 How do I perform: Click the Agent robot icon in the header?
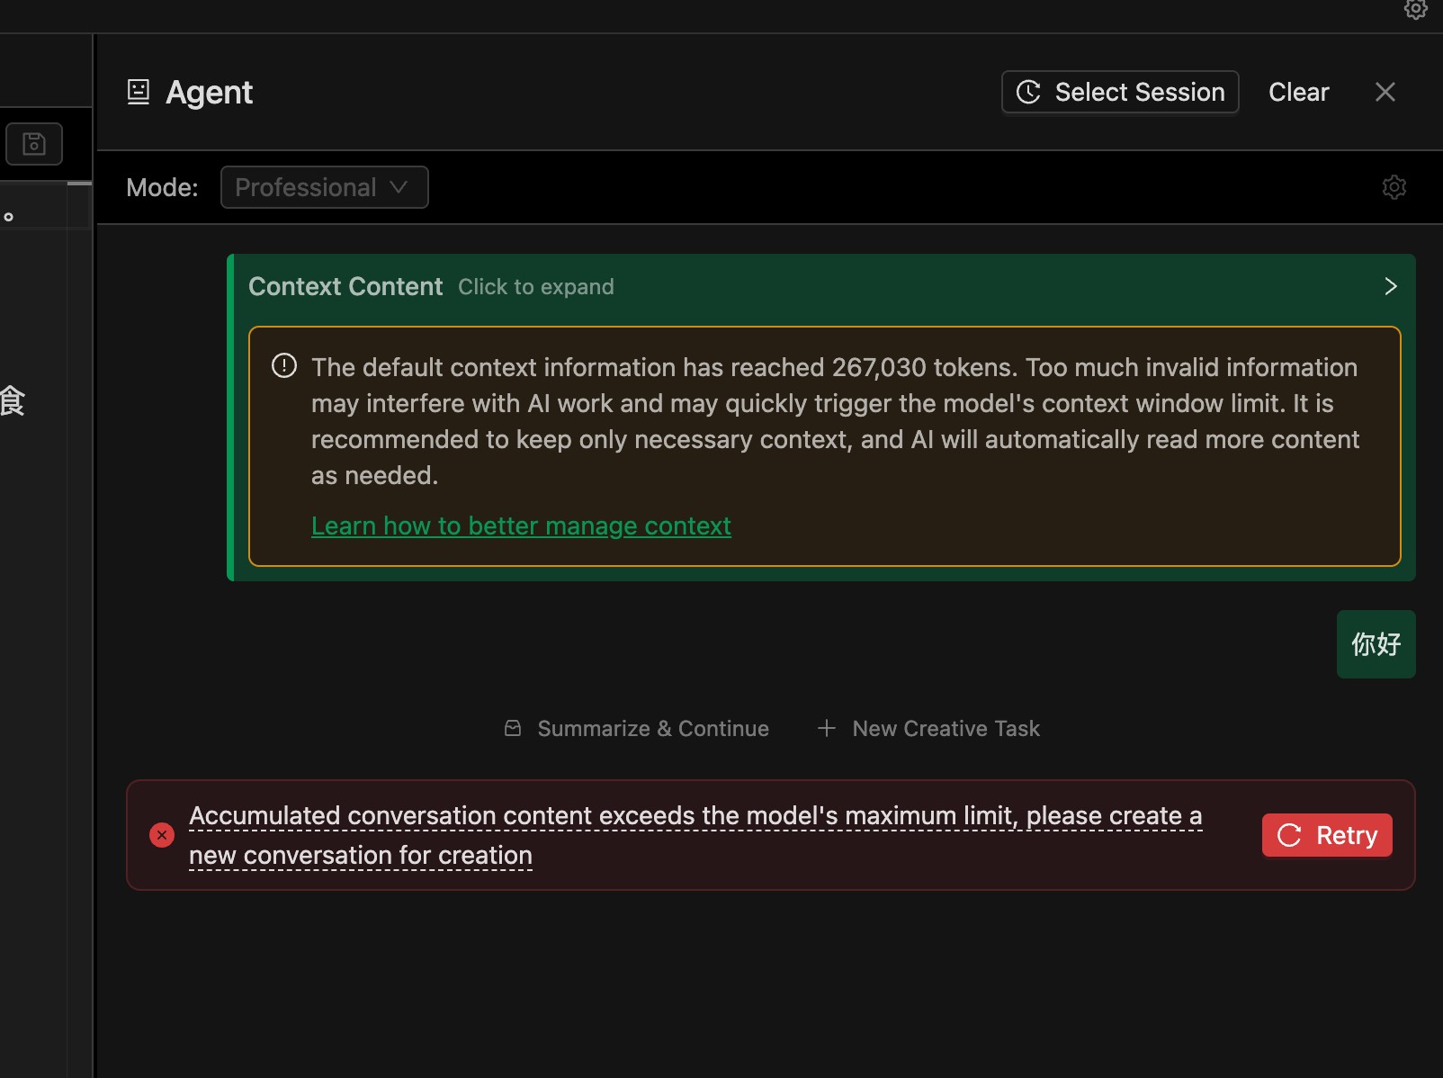[x=138, y=92]
